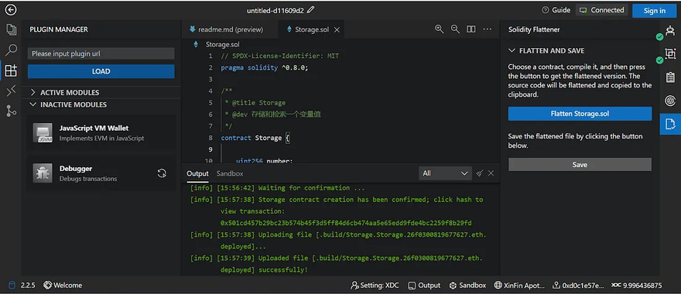This screenshot has width=681, height=294.
Task: Click the Solidity Flattener panel title
Action: click(x=534, y=29)
